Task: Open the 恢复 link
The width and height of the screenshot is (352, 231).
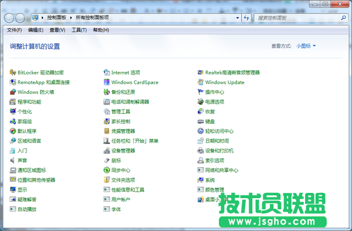Action: pos(210,111)
